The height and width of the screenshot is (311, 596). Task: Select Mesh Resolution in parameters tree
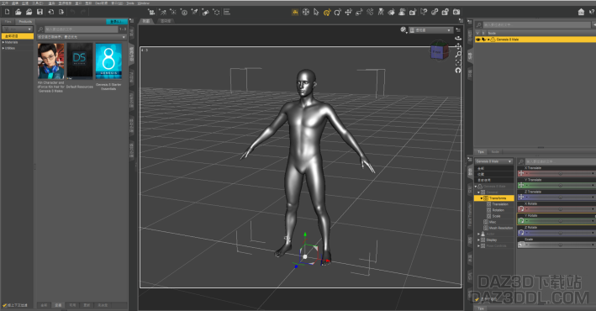pyautogui.click(x=501, y=228)
